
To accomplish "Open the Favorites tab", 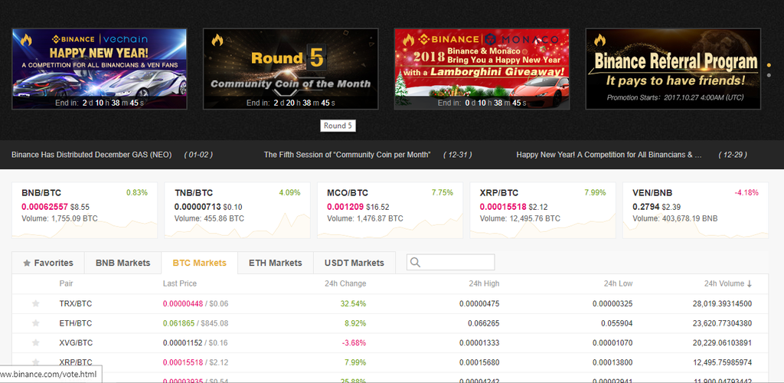I will point(48,263).
